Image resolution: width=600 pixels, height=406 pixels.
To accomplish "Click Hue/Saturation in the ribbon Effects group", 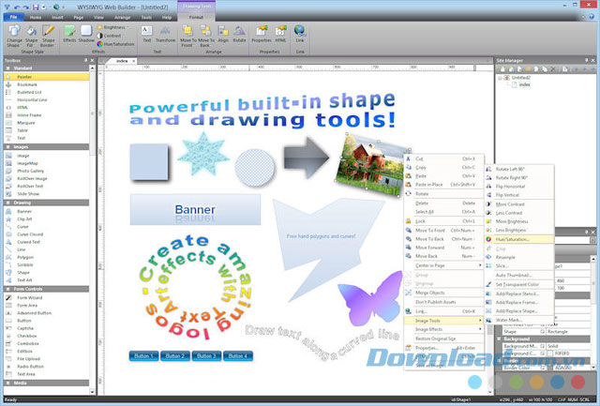I will click(116, 44).
